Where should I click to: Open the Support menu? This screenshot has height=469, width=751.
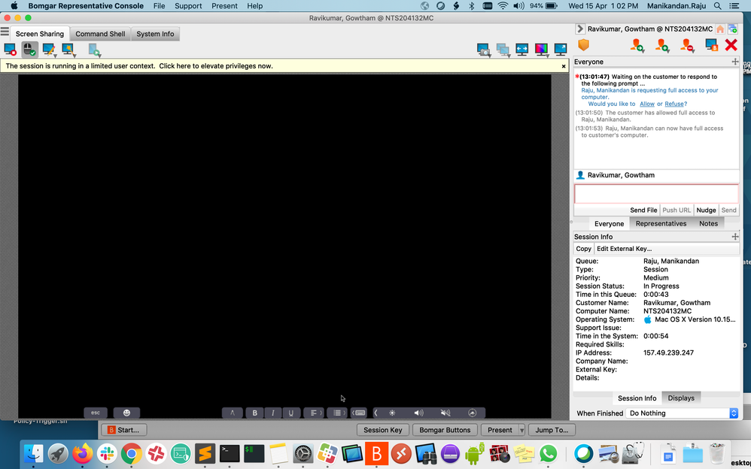click(x=188, y=6)
